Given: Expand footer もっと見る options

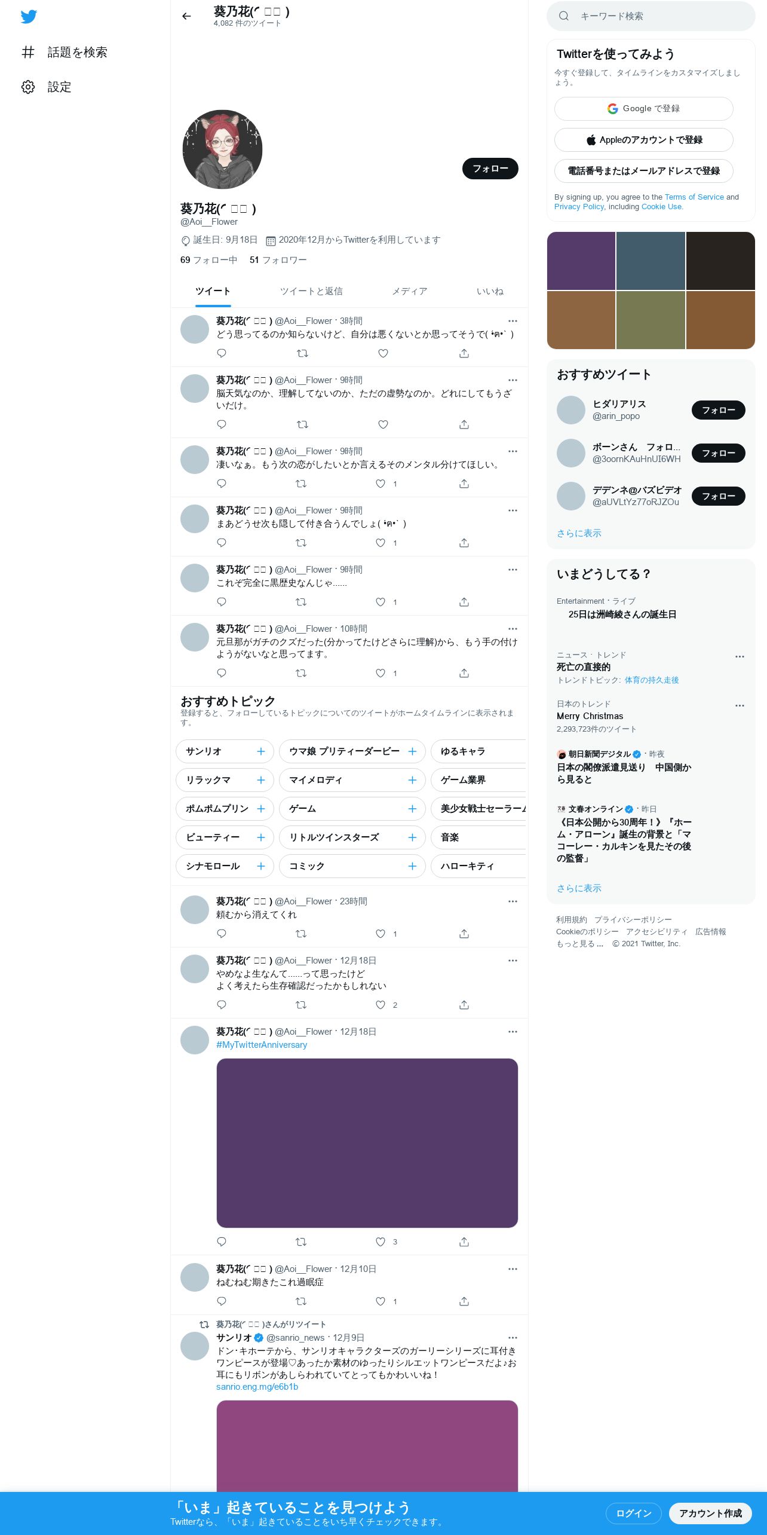Looking at the screenshot, I should pos(579,943).
